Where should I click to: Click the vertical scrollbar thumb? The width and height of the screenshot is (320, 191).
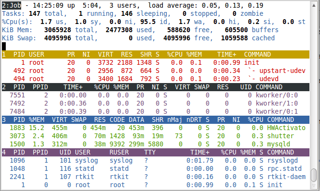click(x=314, y=175)
